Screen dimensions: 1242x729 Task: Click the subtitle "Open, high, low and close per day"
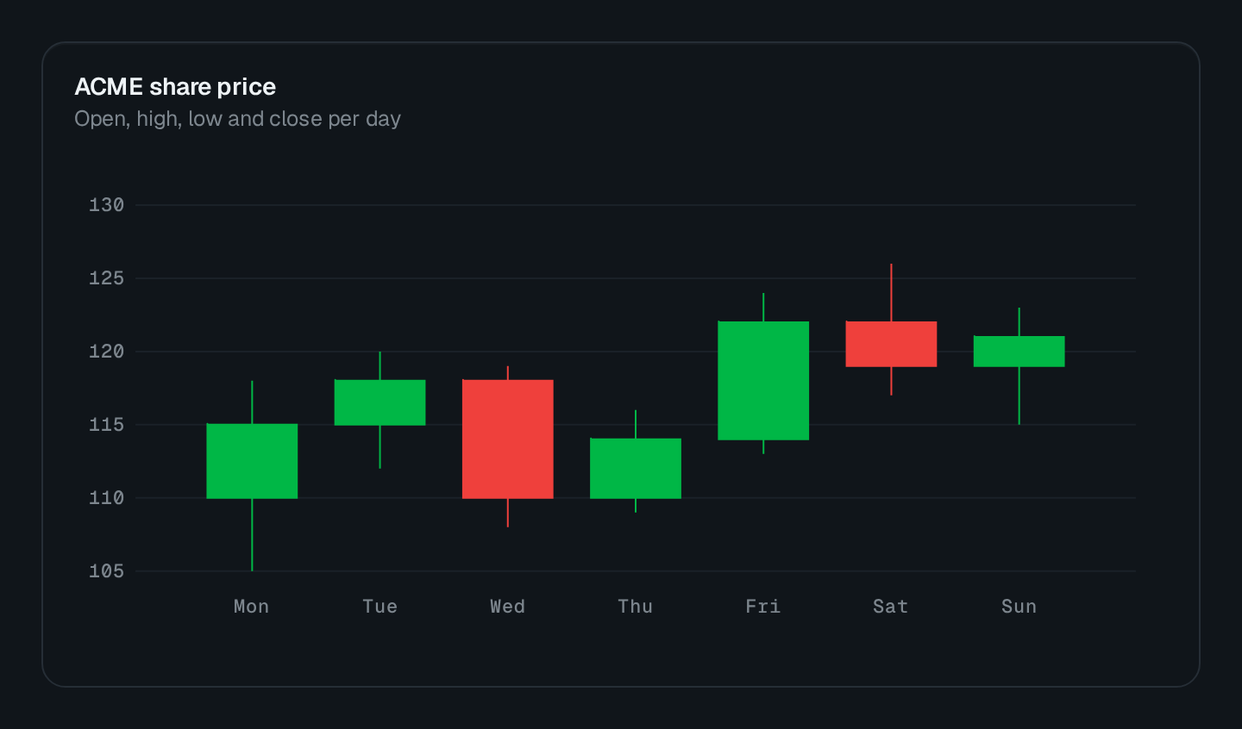pos(237,119)
